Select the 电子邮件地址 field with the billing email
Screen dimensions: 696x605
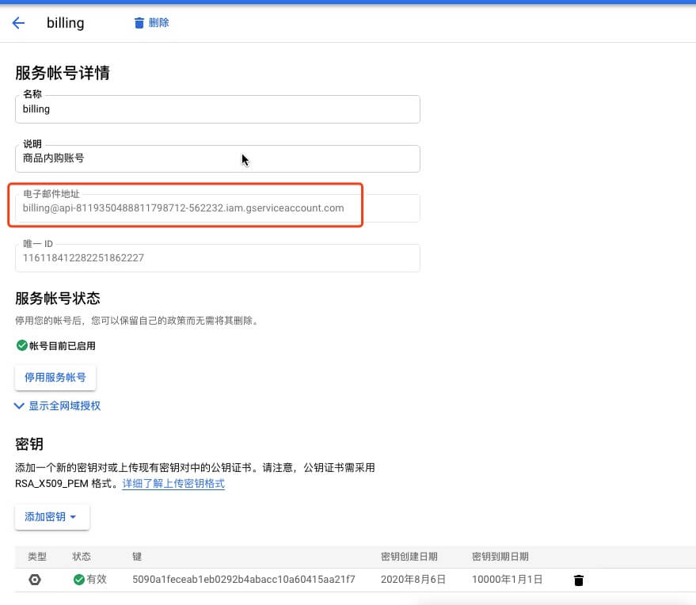[x=218, y=208]
